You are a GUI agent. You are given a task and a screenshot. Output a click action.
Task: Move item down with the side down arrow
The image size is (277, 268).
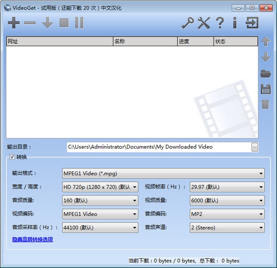pyautogui.click(x=266, y=57)
